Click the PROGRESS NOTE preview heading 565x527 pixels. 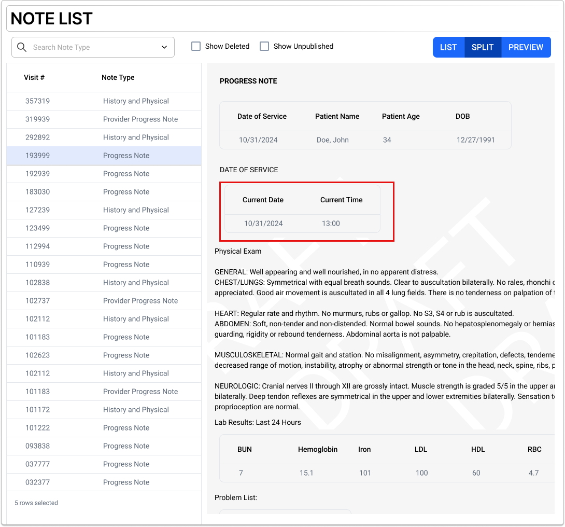point(248,81)
